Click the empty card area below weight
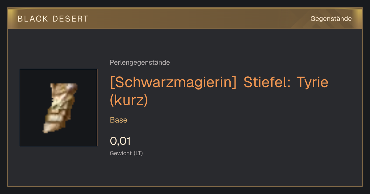Viewport: 370px width, 194px height. [x=216, y=171]
